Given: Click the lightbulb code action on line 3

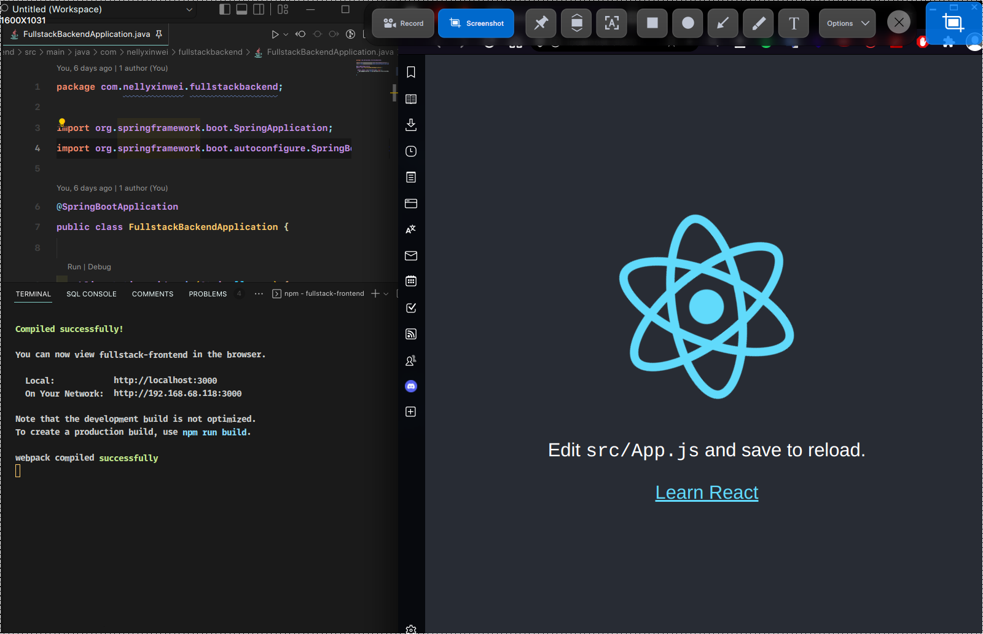Looking at the screenshot, I should tap(61, 122).
